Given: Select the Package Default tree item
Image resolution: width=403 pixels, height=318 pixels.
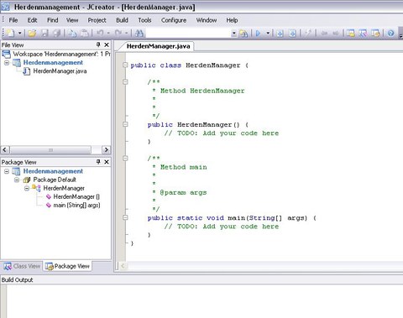Looking at the screenshot, I should click(55, 180).
